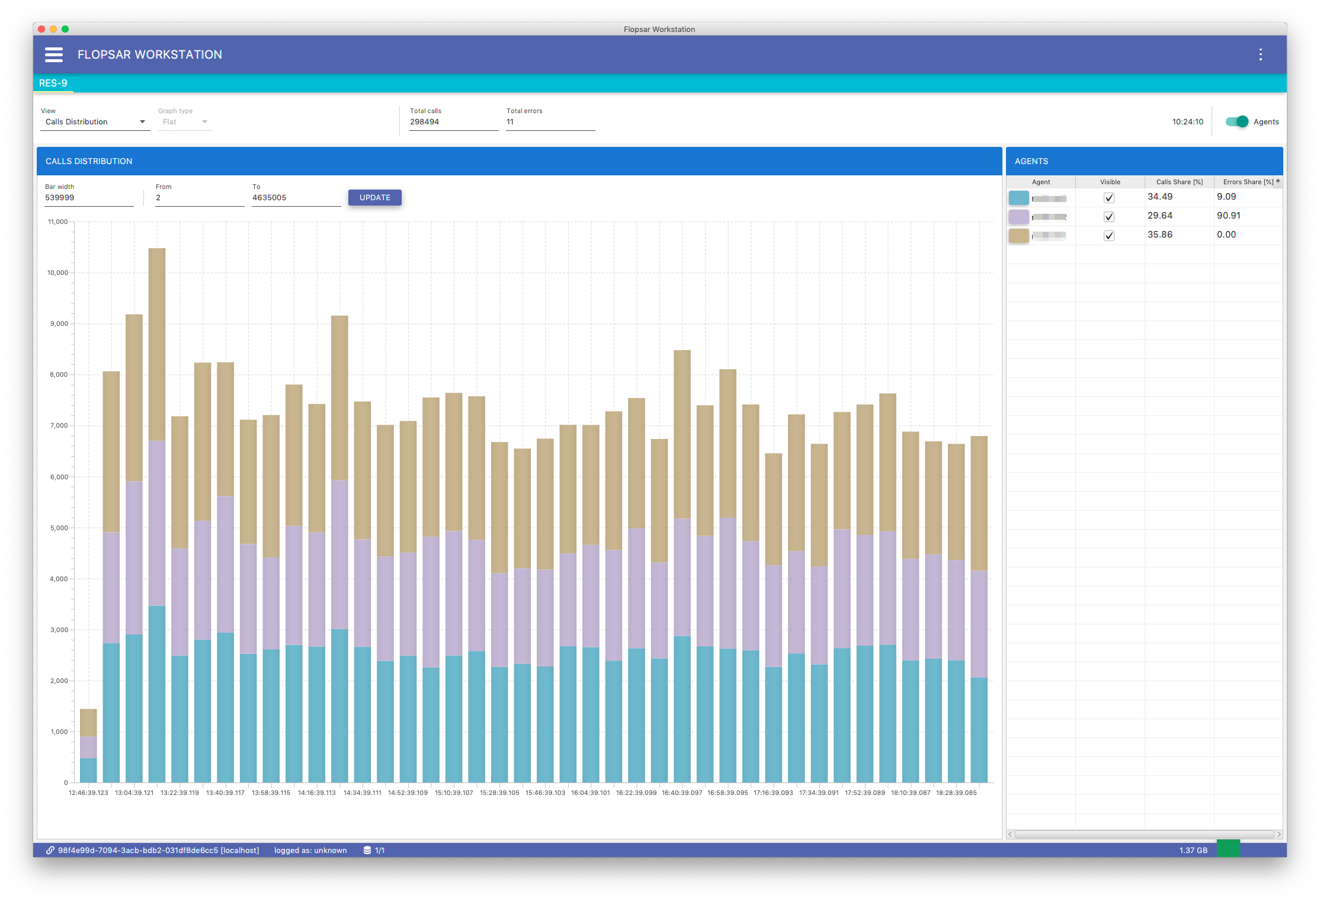Click the From input field
Screen dimensions: 1320x901
point(200,198)
